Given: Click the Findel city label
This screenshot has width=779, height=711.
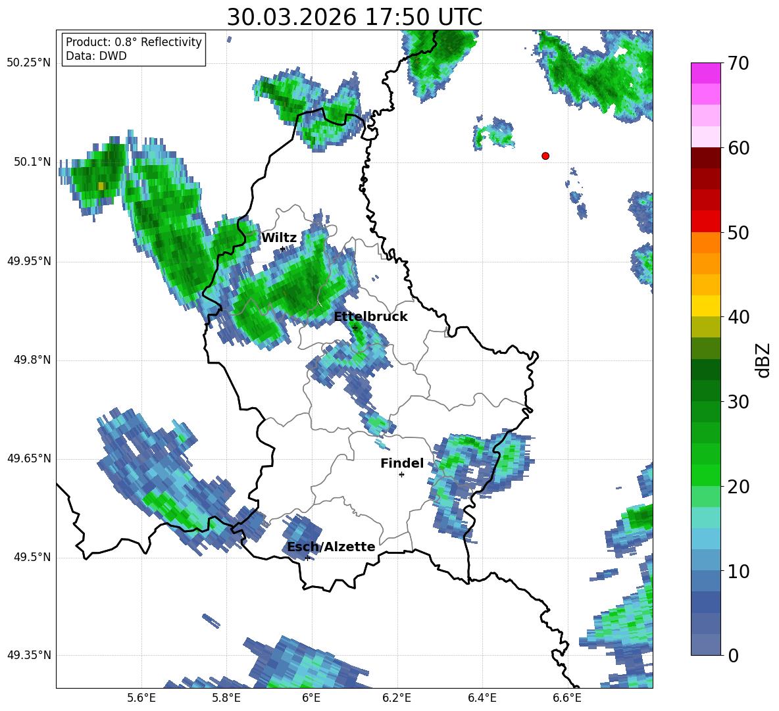Looking at the screenshot, I should [402, 463].
